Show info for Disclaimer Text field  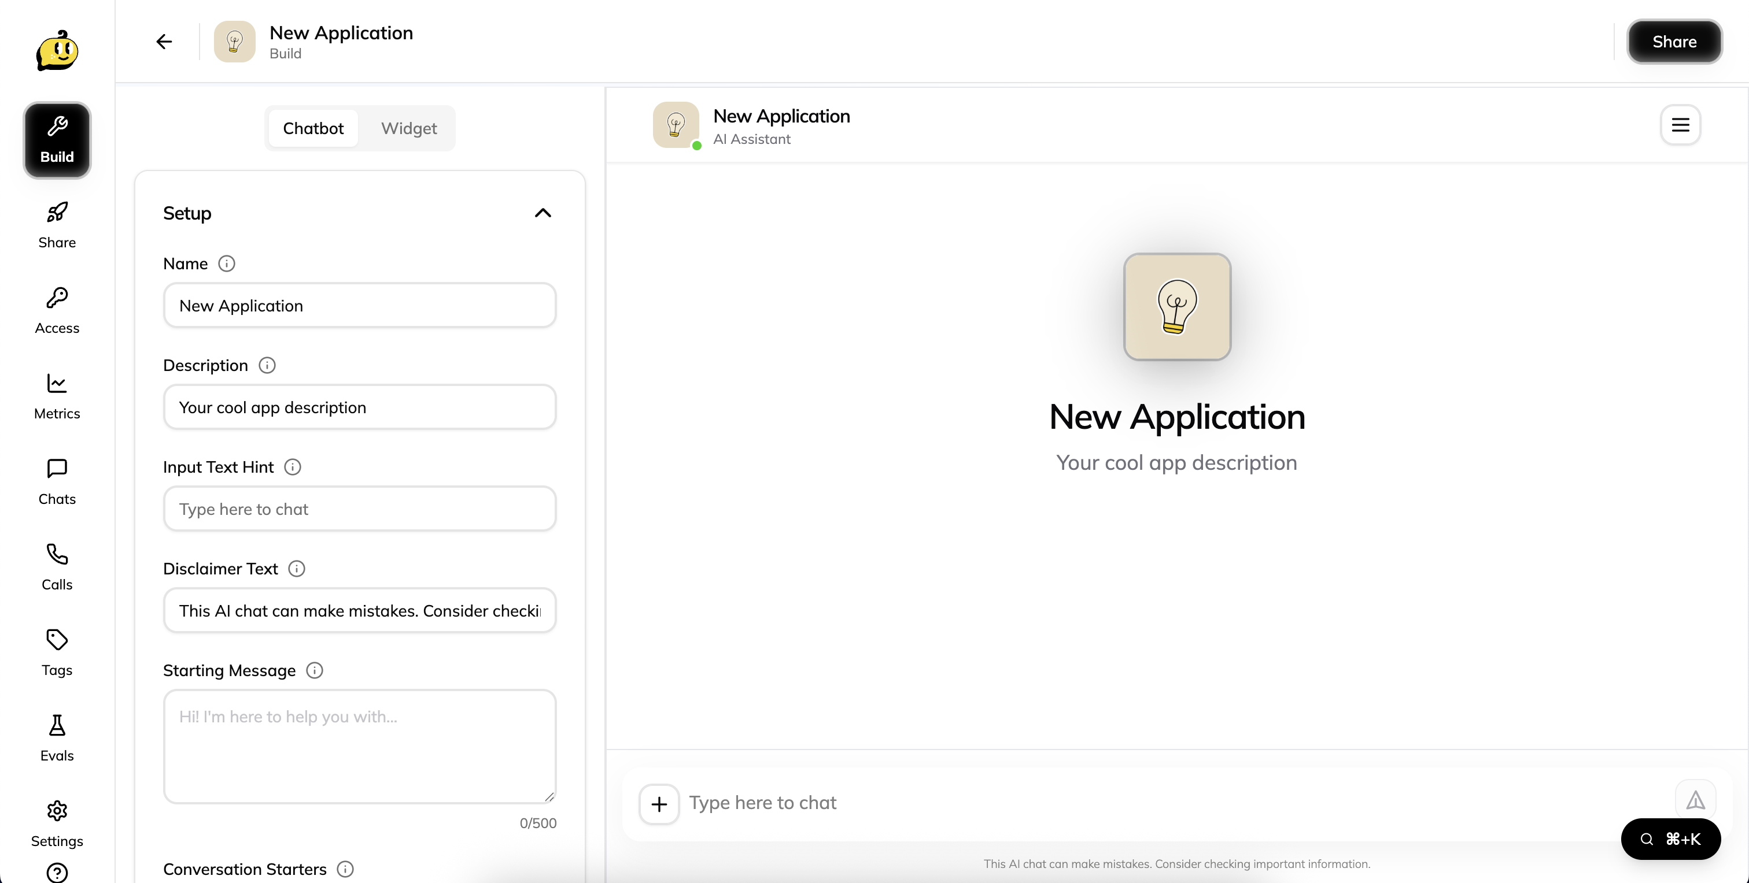297,569
